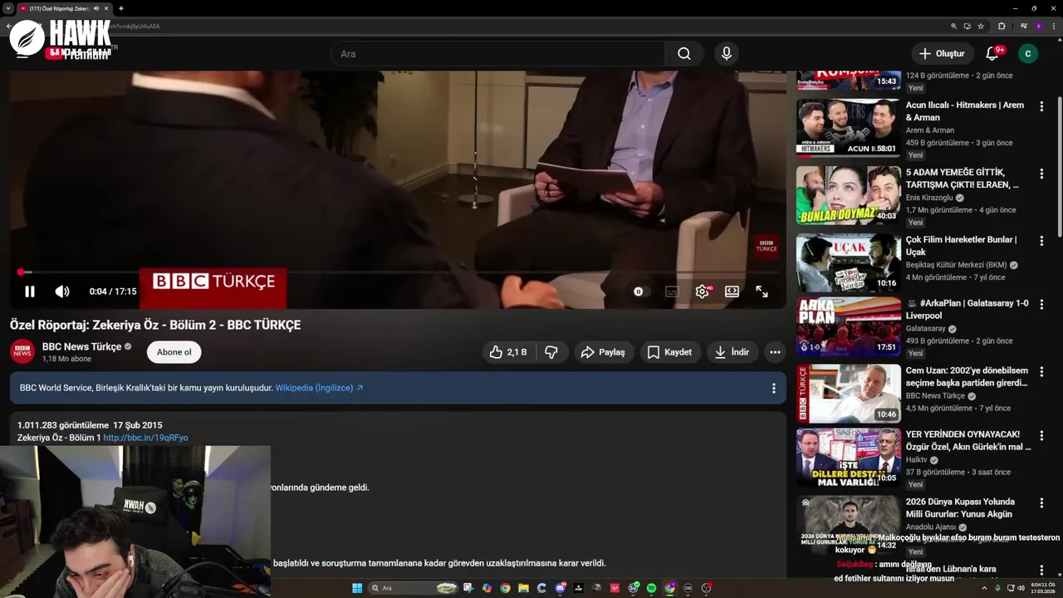
Task: Open the Windows Start menu
Action: 357,588
